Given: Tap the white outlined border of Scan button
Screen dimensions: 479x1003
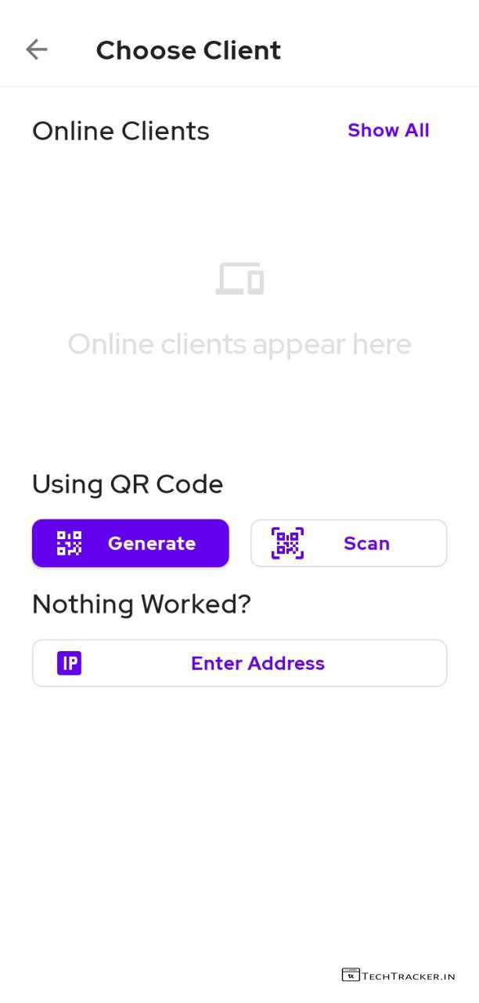Looking at the screenshot, I should [348, 520].
